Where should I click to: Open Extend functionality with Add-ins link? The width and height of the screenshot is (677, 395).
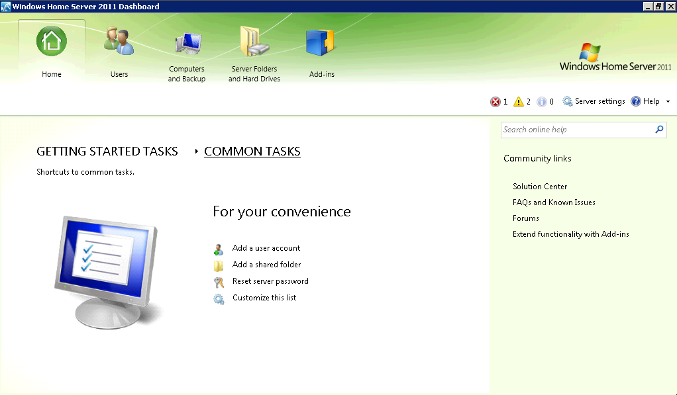(571, 234)
